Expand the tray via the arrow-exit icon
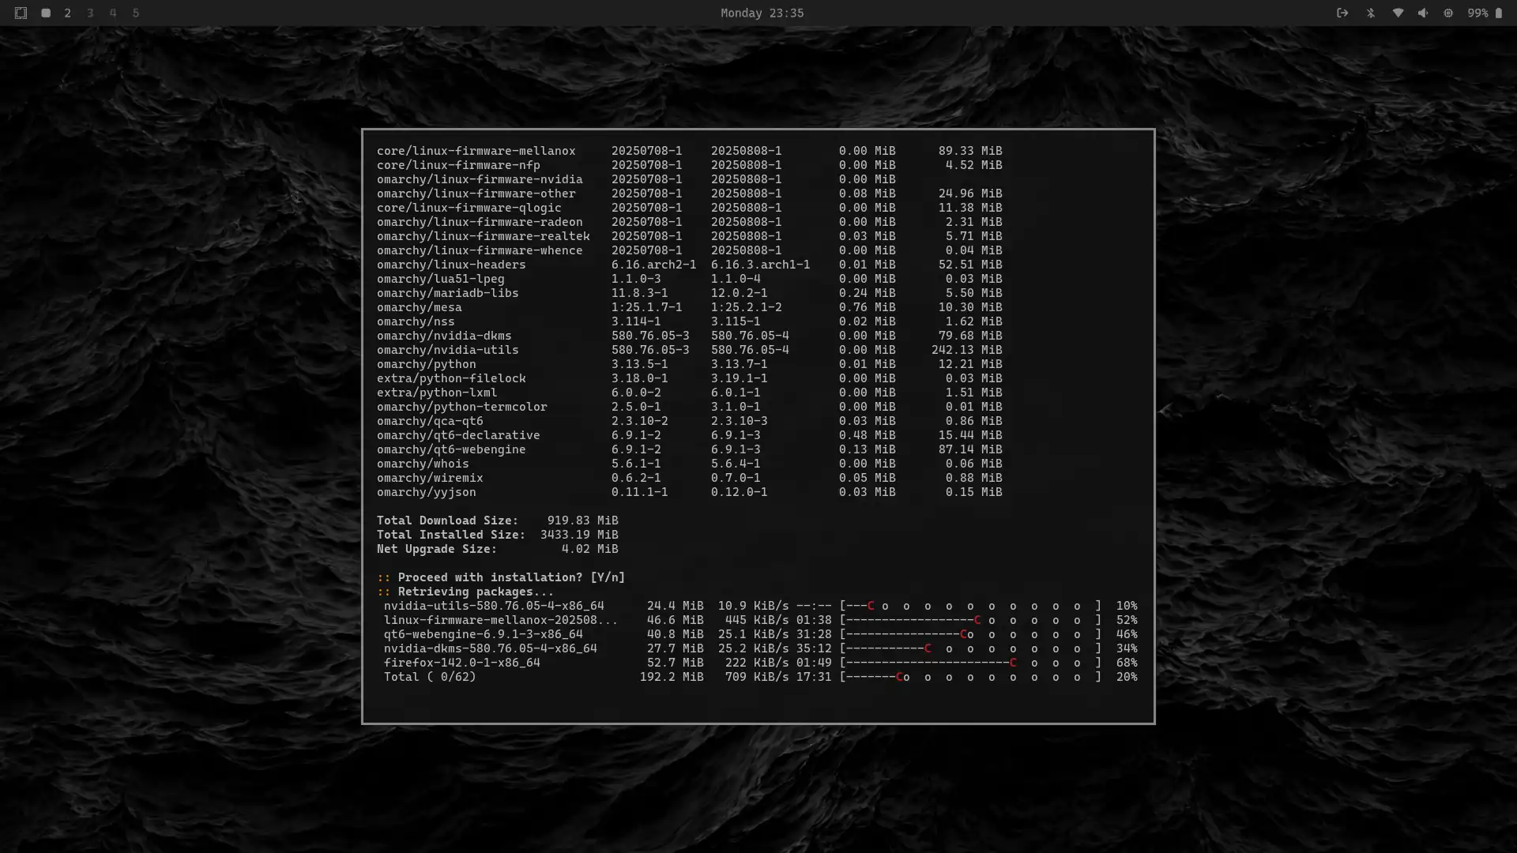 coord(1342,13)
